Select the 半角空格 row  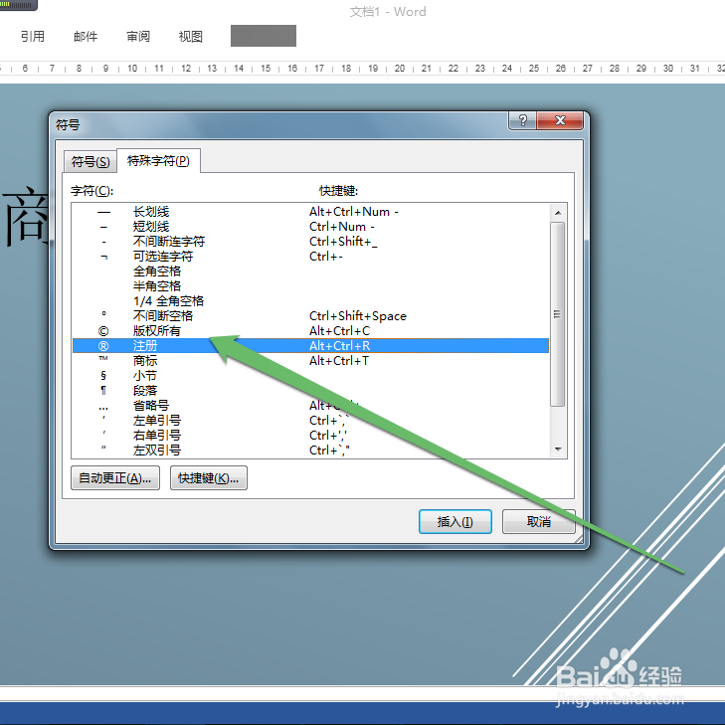pos(310,286)
